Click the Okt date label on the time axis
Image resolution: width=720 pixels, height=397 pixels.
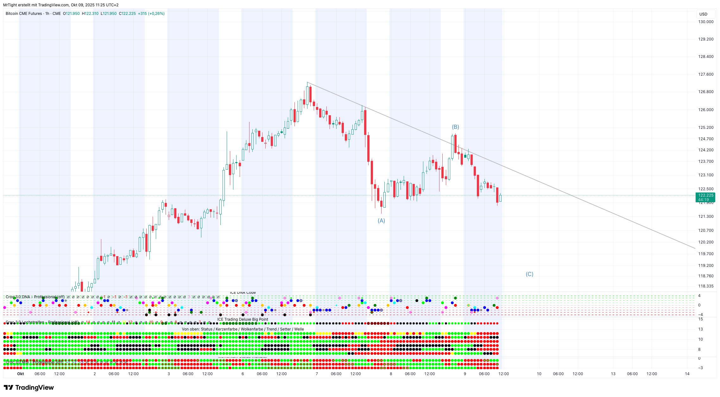[x=21, y=374]
